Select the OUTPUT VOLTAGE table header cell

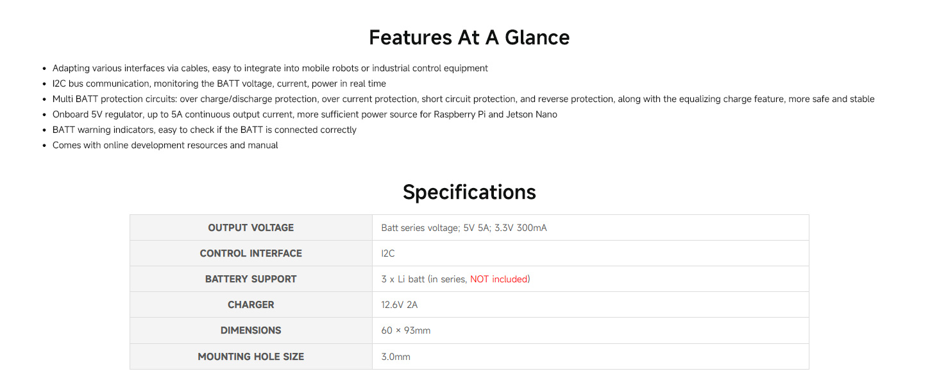click(x=251, y=228)
